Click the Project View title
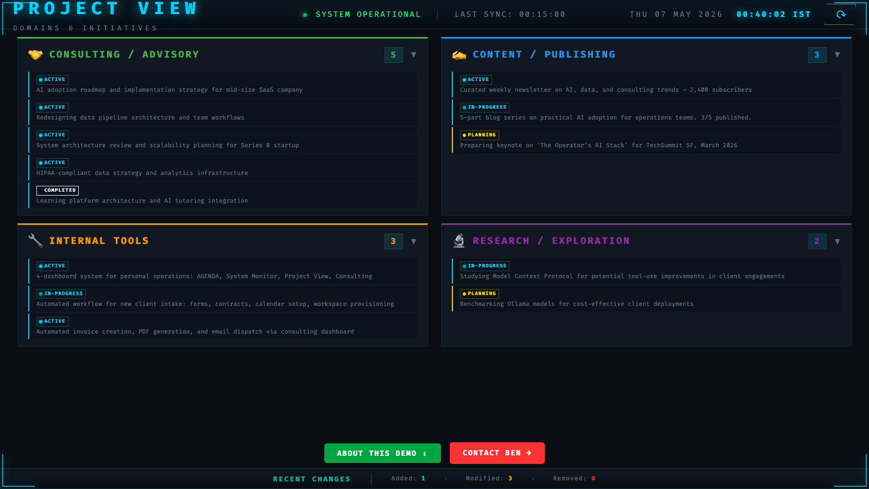 (x=105, y=8)
